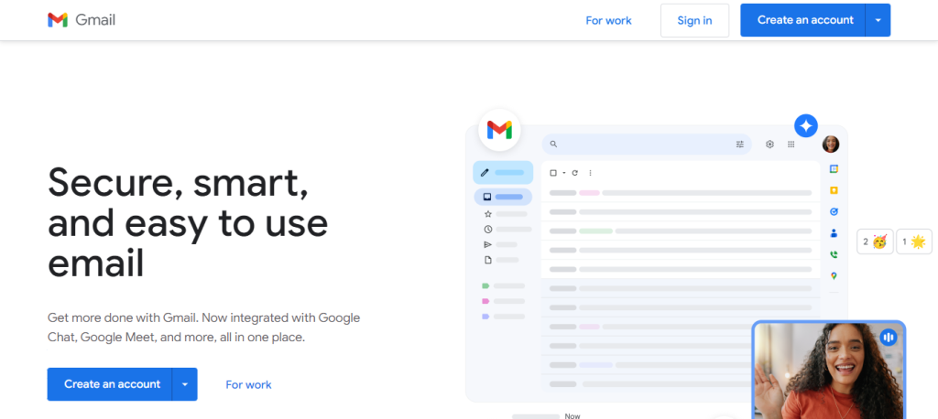The height and width of the screenshot is (419, 938).
Task: Open the yellow Keep icon in the side panel
Action: point(834,190)
